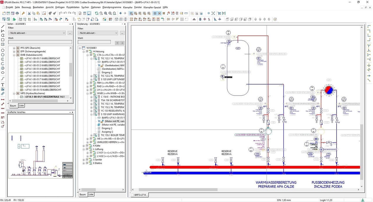Click the '...' browse button beside the filter
The height and width of the screenshot is (202, 373).
[x=69, y=33]
